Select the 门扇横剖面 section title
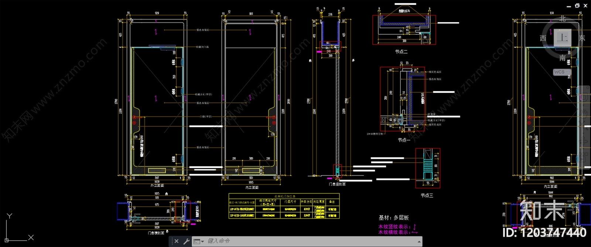The width and height of the screenshot is (591, 247). tap(156, 233)
